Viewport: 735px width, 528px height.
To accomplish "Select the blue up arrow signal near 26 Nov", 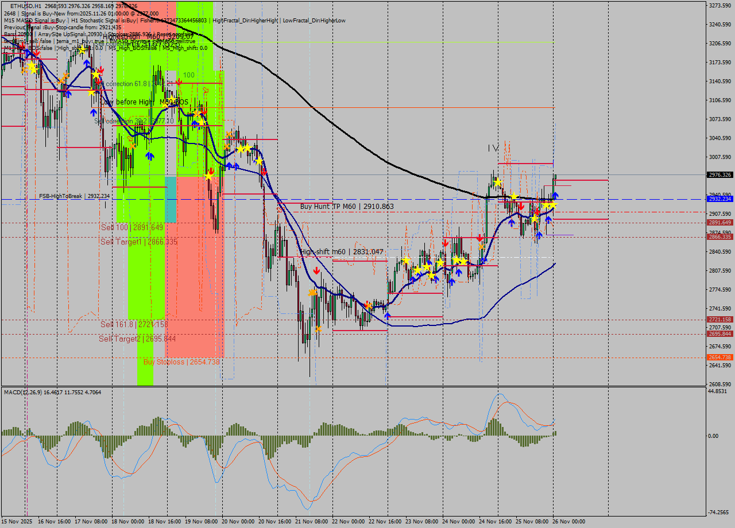I will coord(555,195).
